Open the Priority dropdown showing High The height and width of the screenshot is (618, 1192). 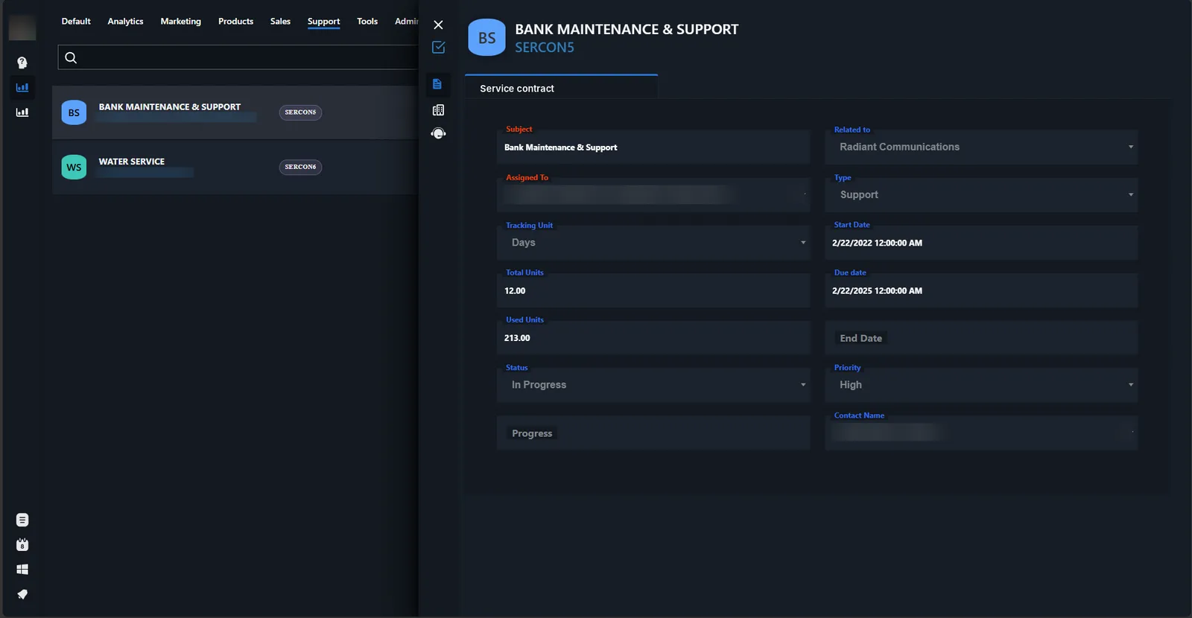click(x=981, y=385)
